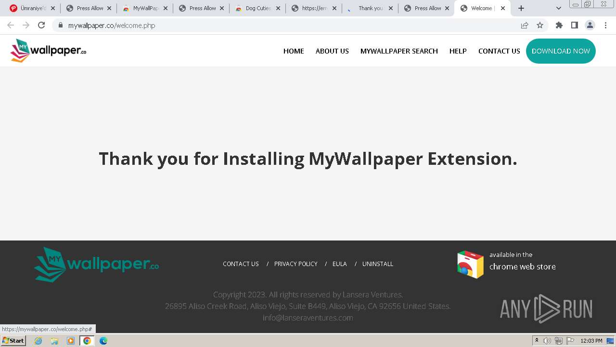Show hidden tray icons arrow
The image size is (616, 347).
click(537, 341)
